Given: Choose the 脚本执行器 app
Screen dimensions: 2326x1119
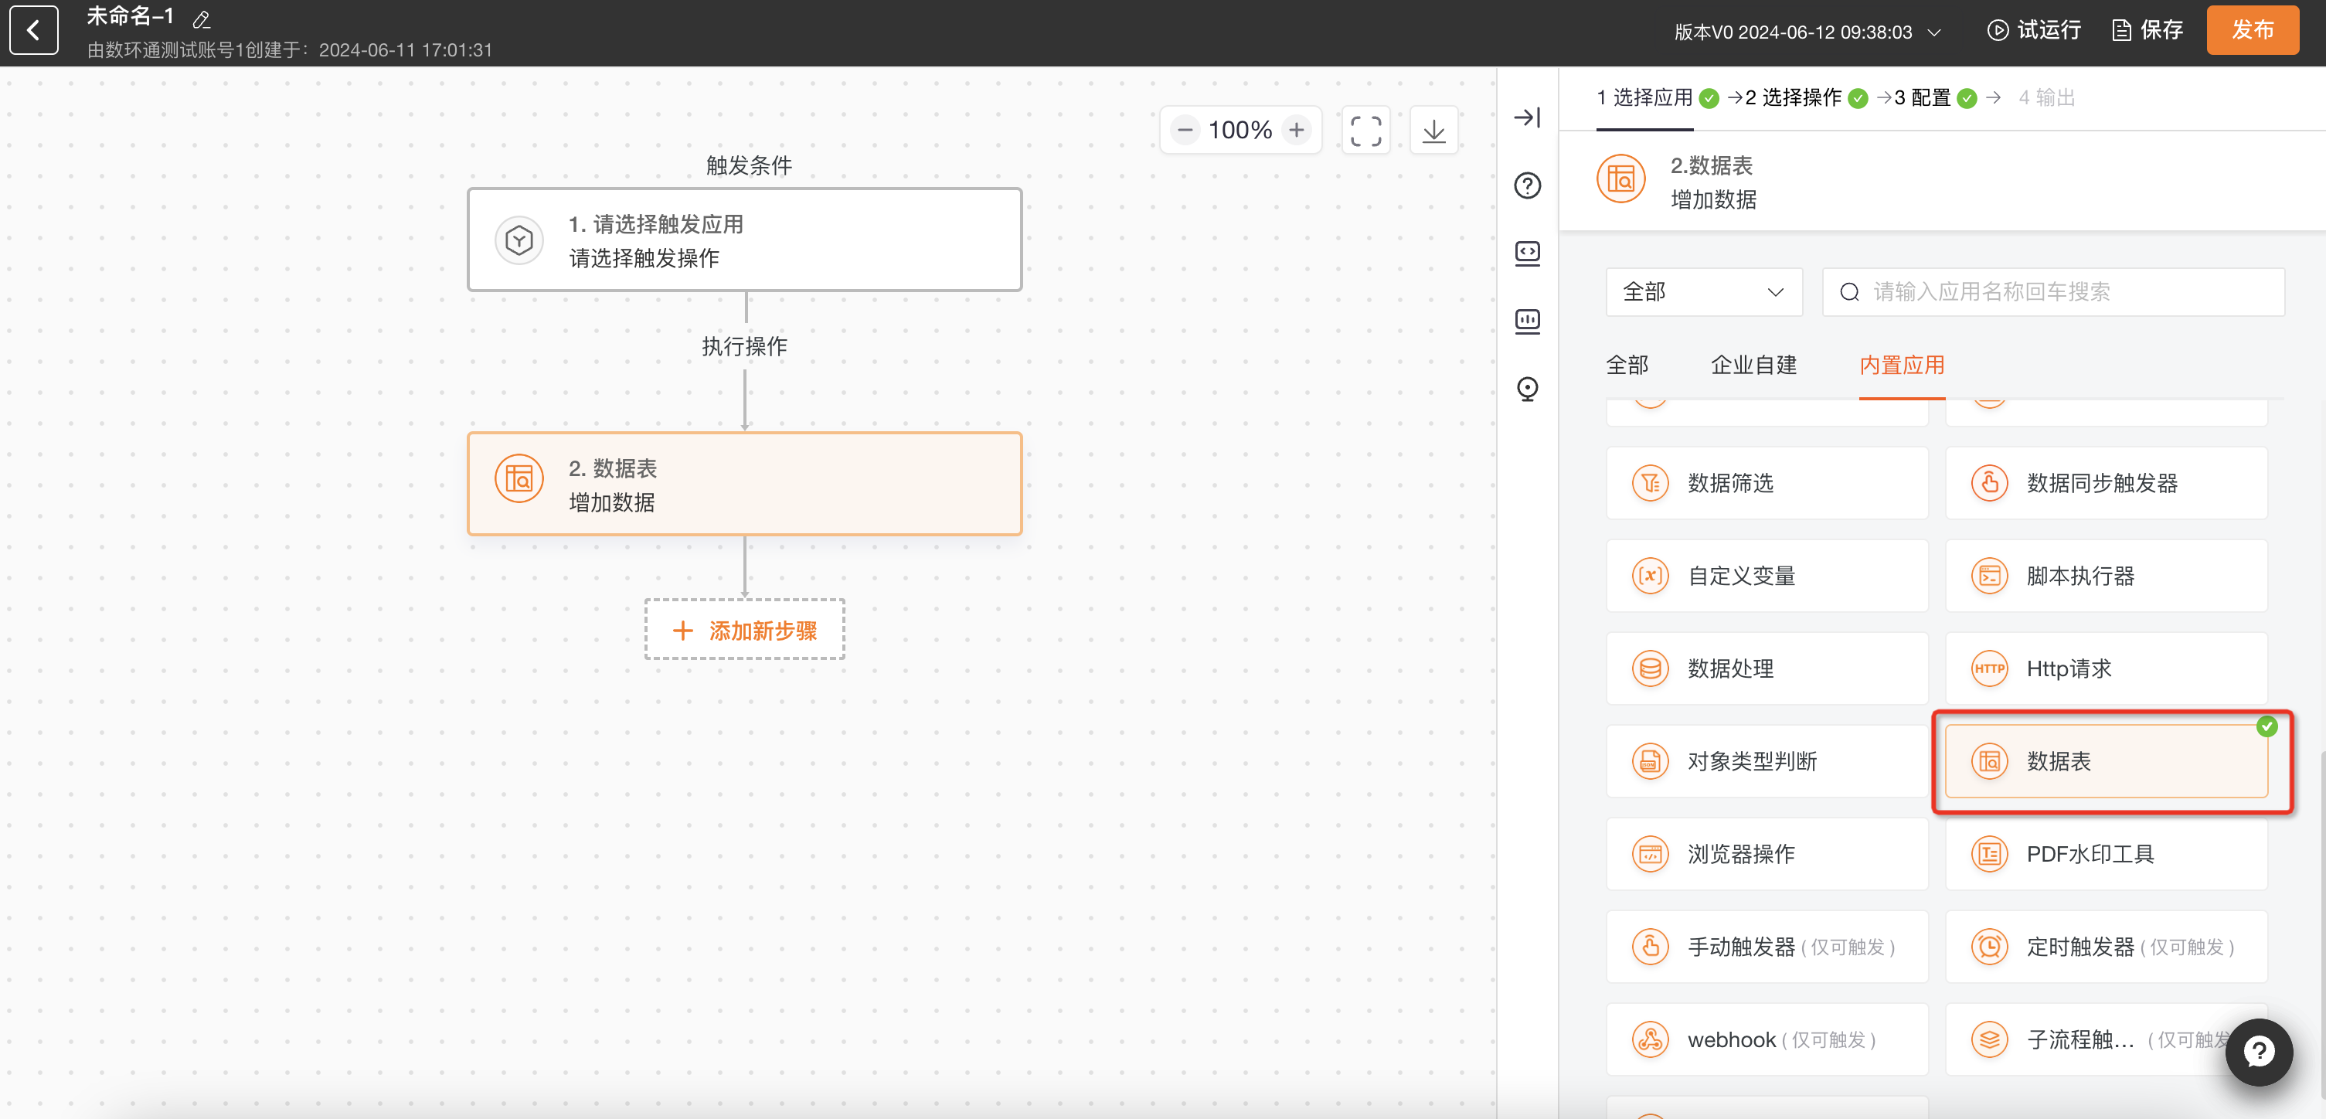Looking at the screenshot, I should [x=2106, y=575].
